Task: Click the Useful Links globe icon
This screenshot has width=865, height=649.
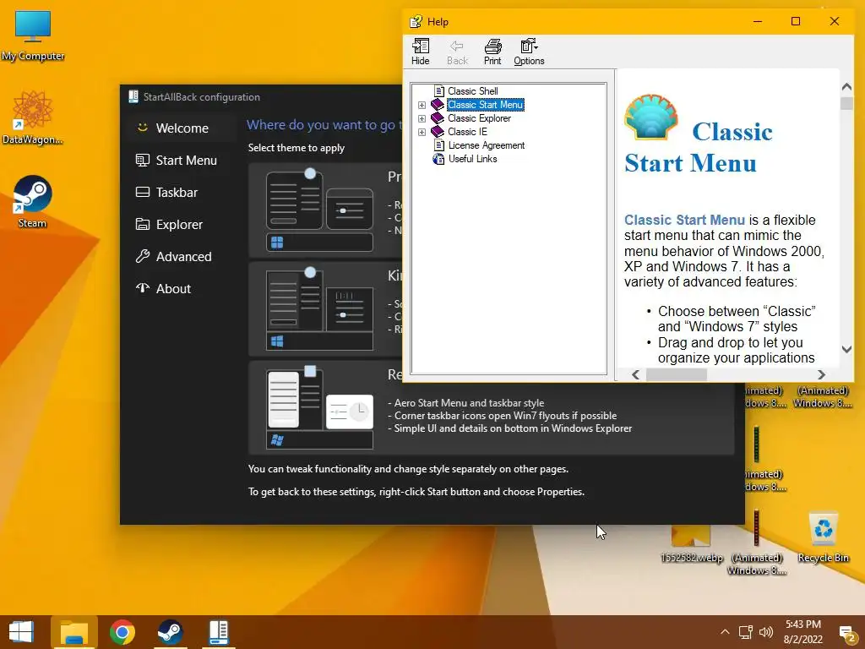Action: pos(438,159)
